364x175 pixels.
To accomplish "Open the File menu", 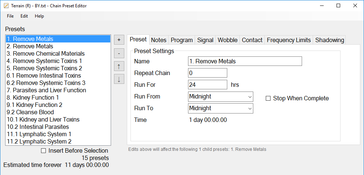I will (10, 16).
